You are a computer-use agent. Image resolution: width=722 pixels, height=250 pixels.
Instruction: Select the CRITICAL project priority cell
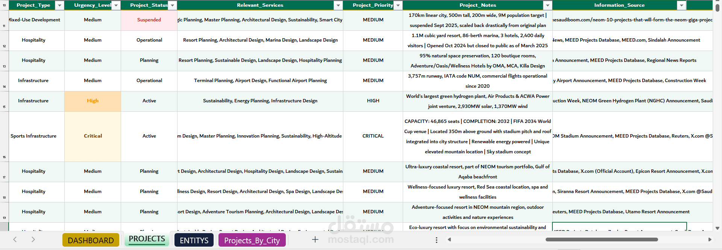tap(373, 136)
